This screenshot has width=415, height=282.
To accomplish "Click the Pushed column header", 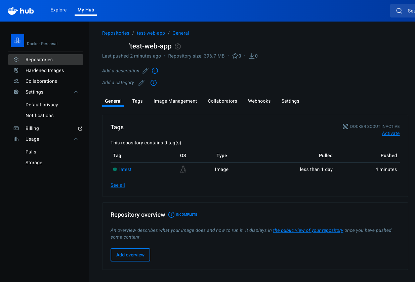I will tap(389, 155).
